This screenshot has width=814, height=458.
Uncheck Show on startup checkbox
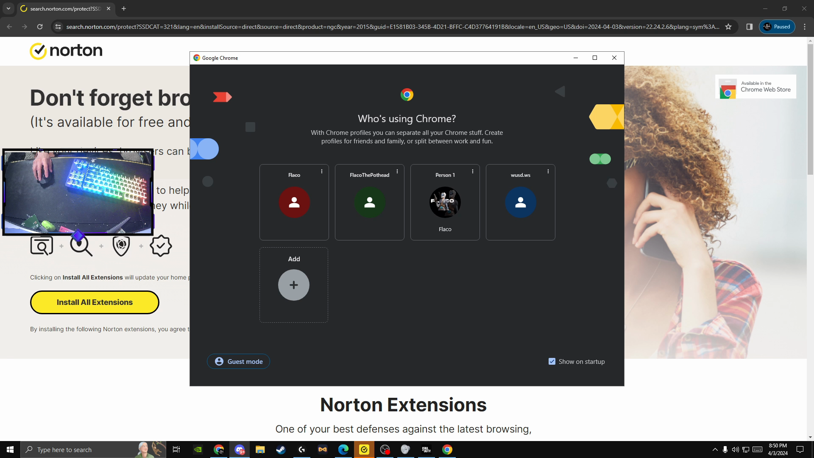(552, 361)
